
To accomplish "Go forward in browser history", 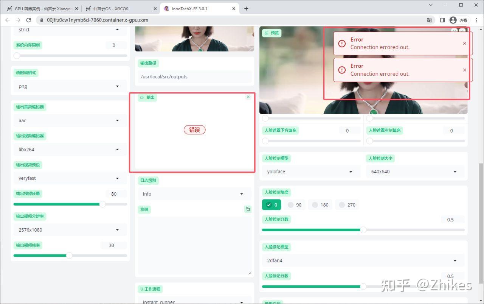I will pos(18,20).
